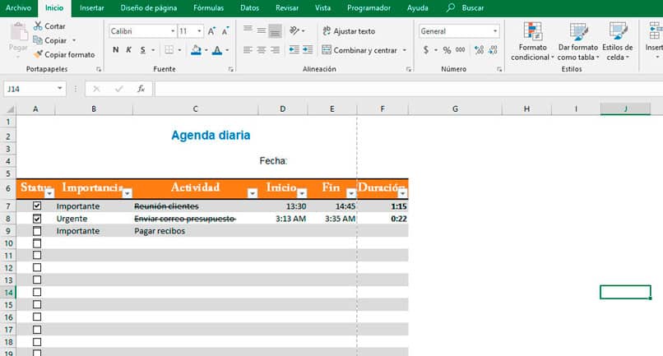The image size is (663, 356).
Task: Apply thousands separator 000 style
Action: tap(460, 50)
